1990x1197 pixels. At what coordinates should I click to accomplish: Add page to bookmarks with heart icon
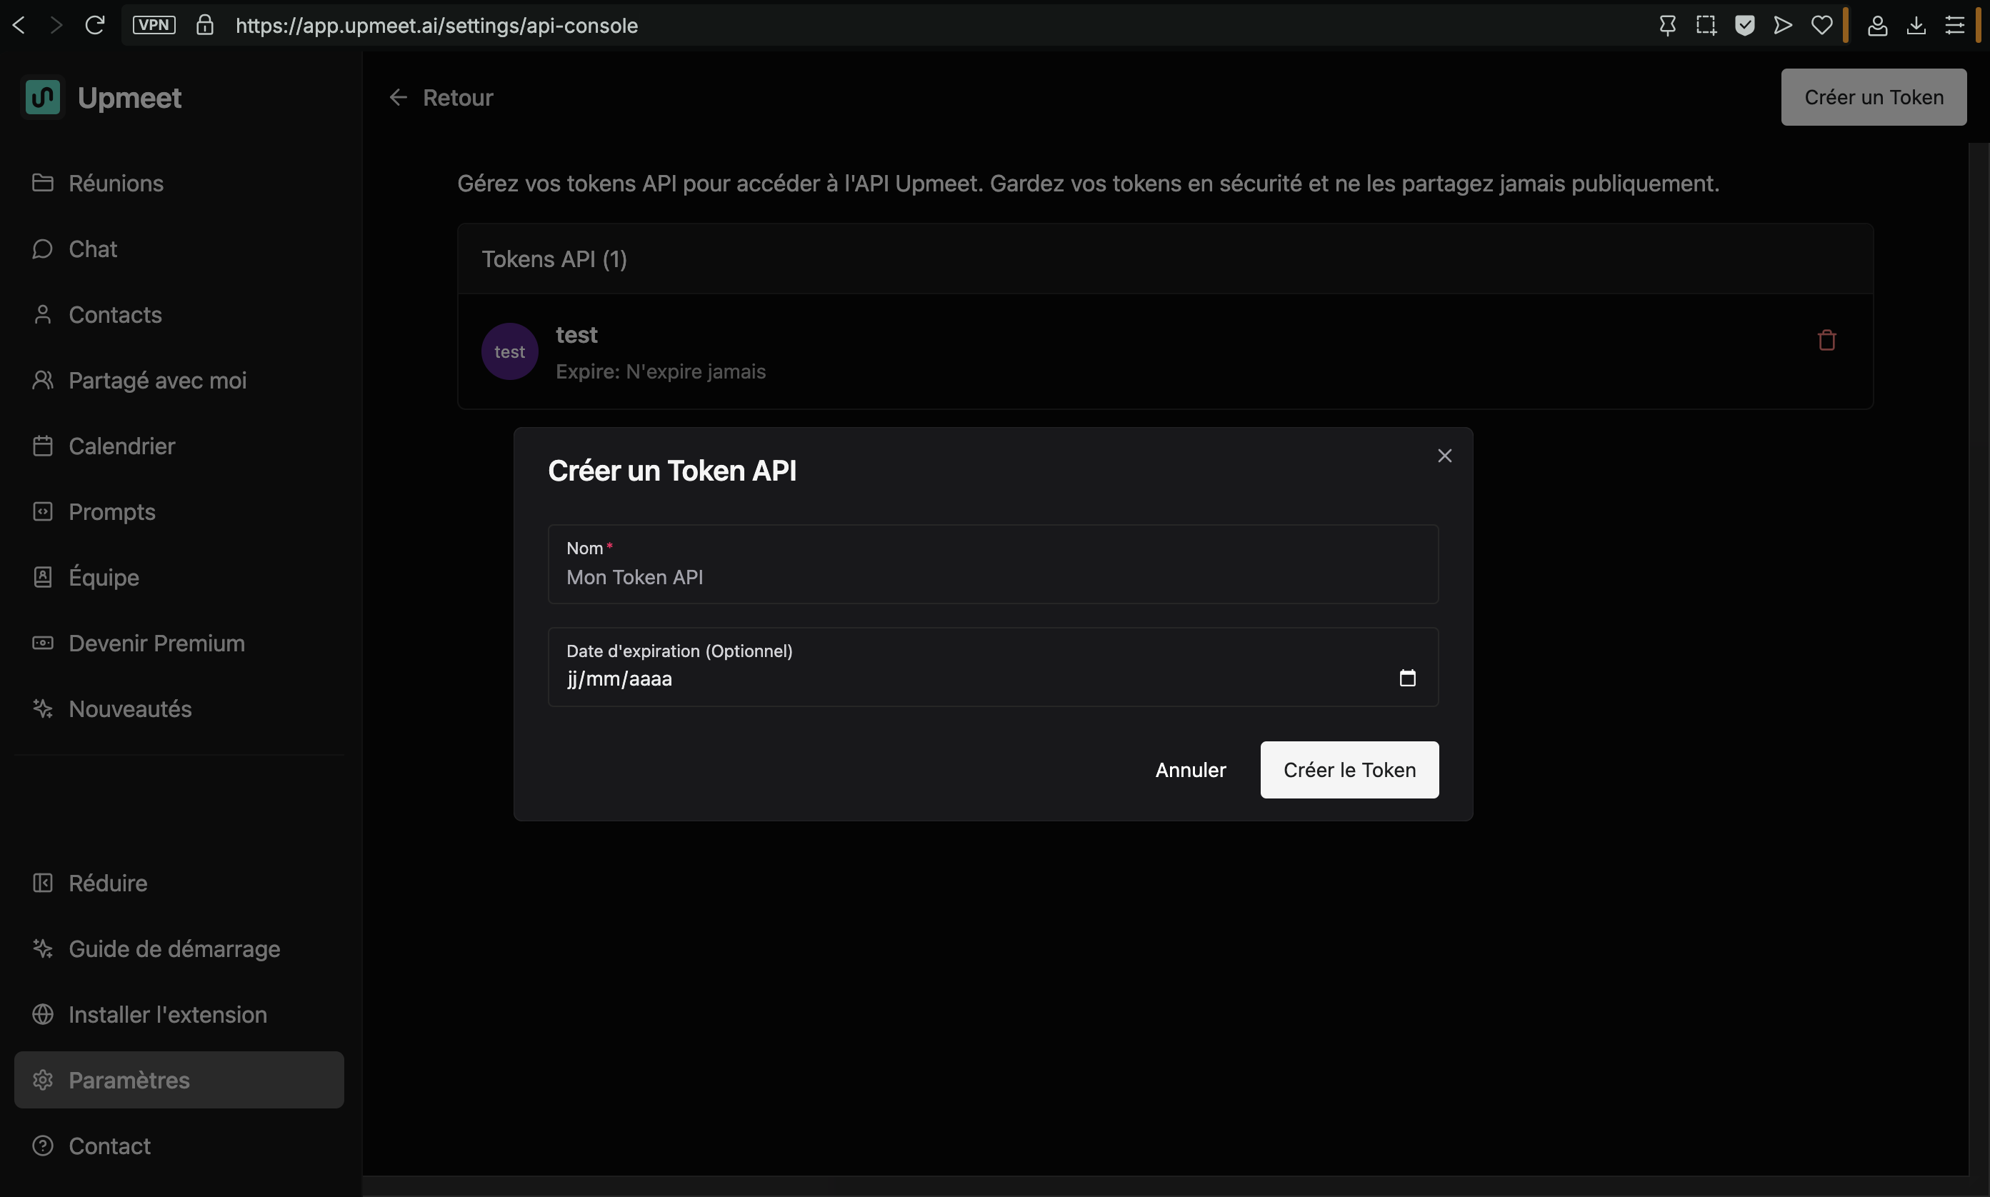click(x=1821, y=26)
